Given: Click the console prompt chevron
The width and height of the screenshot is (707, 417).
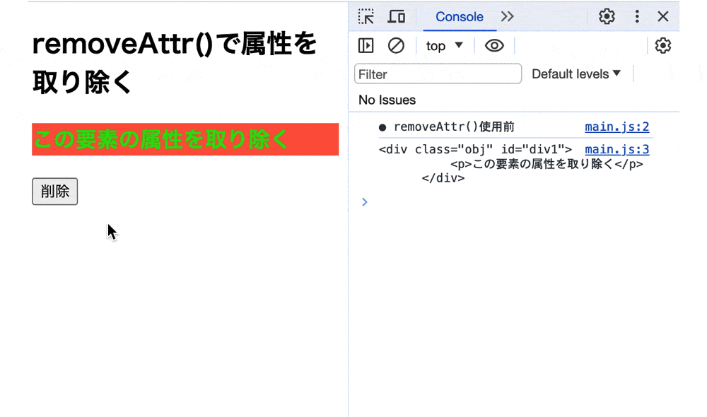Looking at the screenshot, I should click(364, 202).
